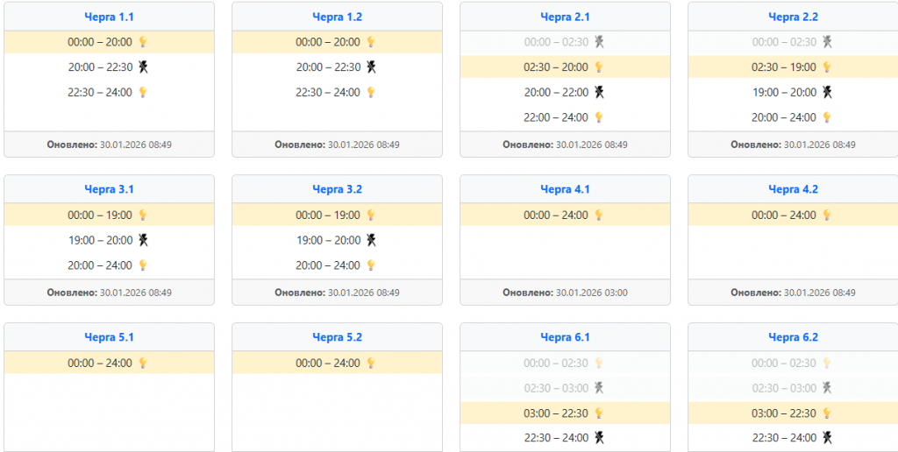Click outage icon in Черга 6.1 22:30–24:00 row

(x=599, y=438)
